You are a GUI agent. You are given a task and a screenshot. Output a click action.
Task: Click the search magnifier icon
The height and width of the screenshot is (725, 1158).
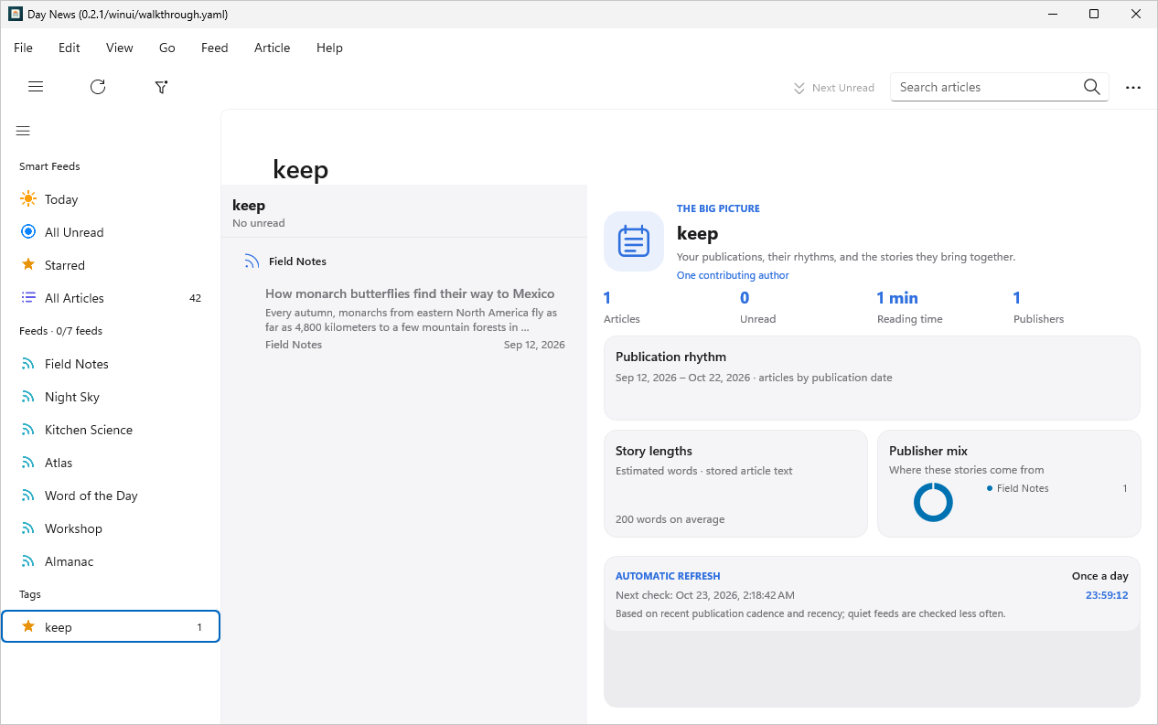tap(1091, 87)
